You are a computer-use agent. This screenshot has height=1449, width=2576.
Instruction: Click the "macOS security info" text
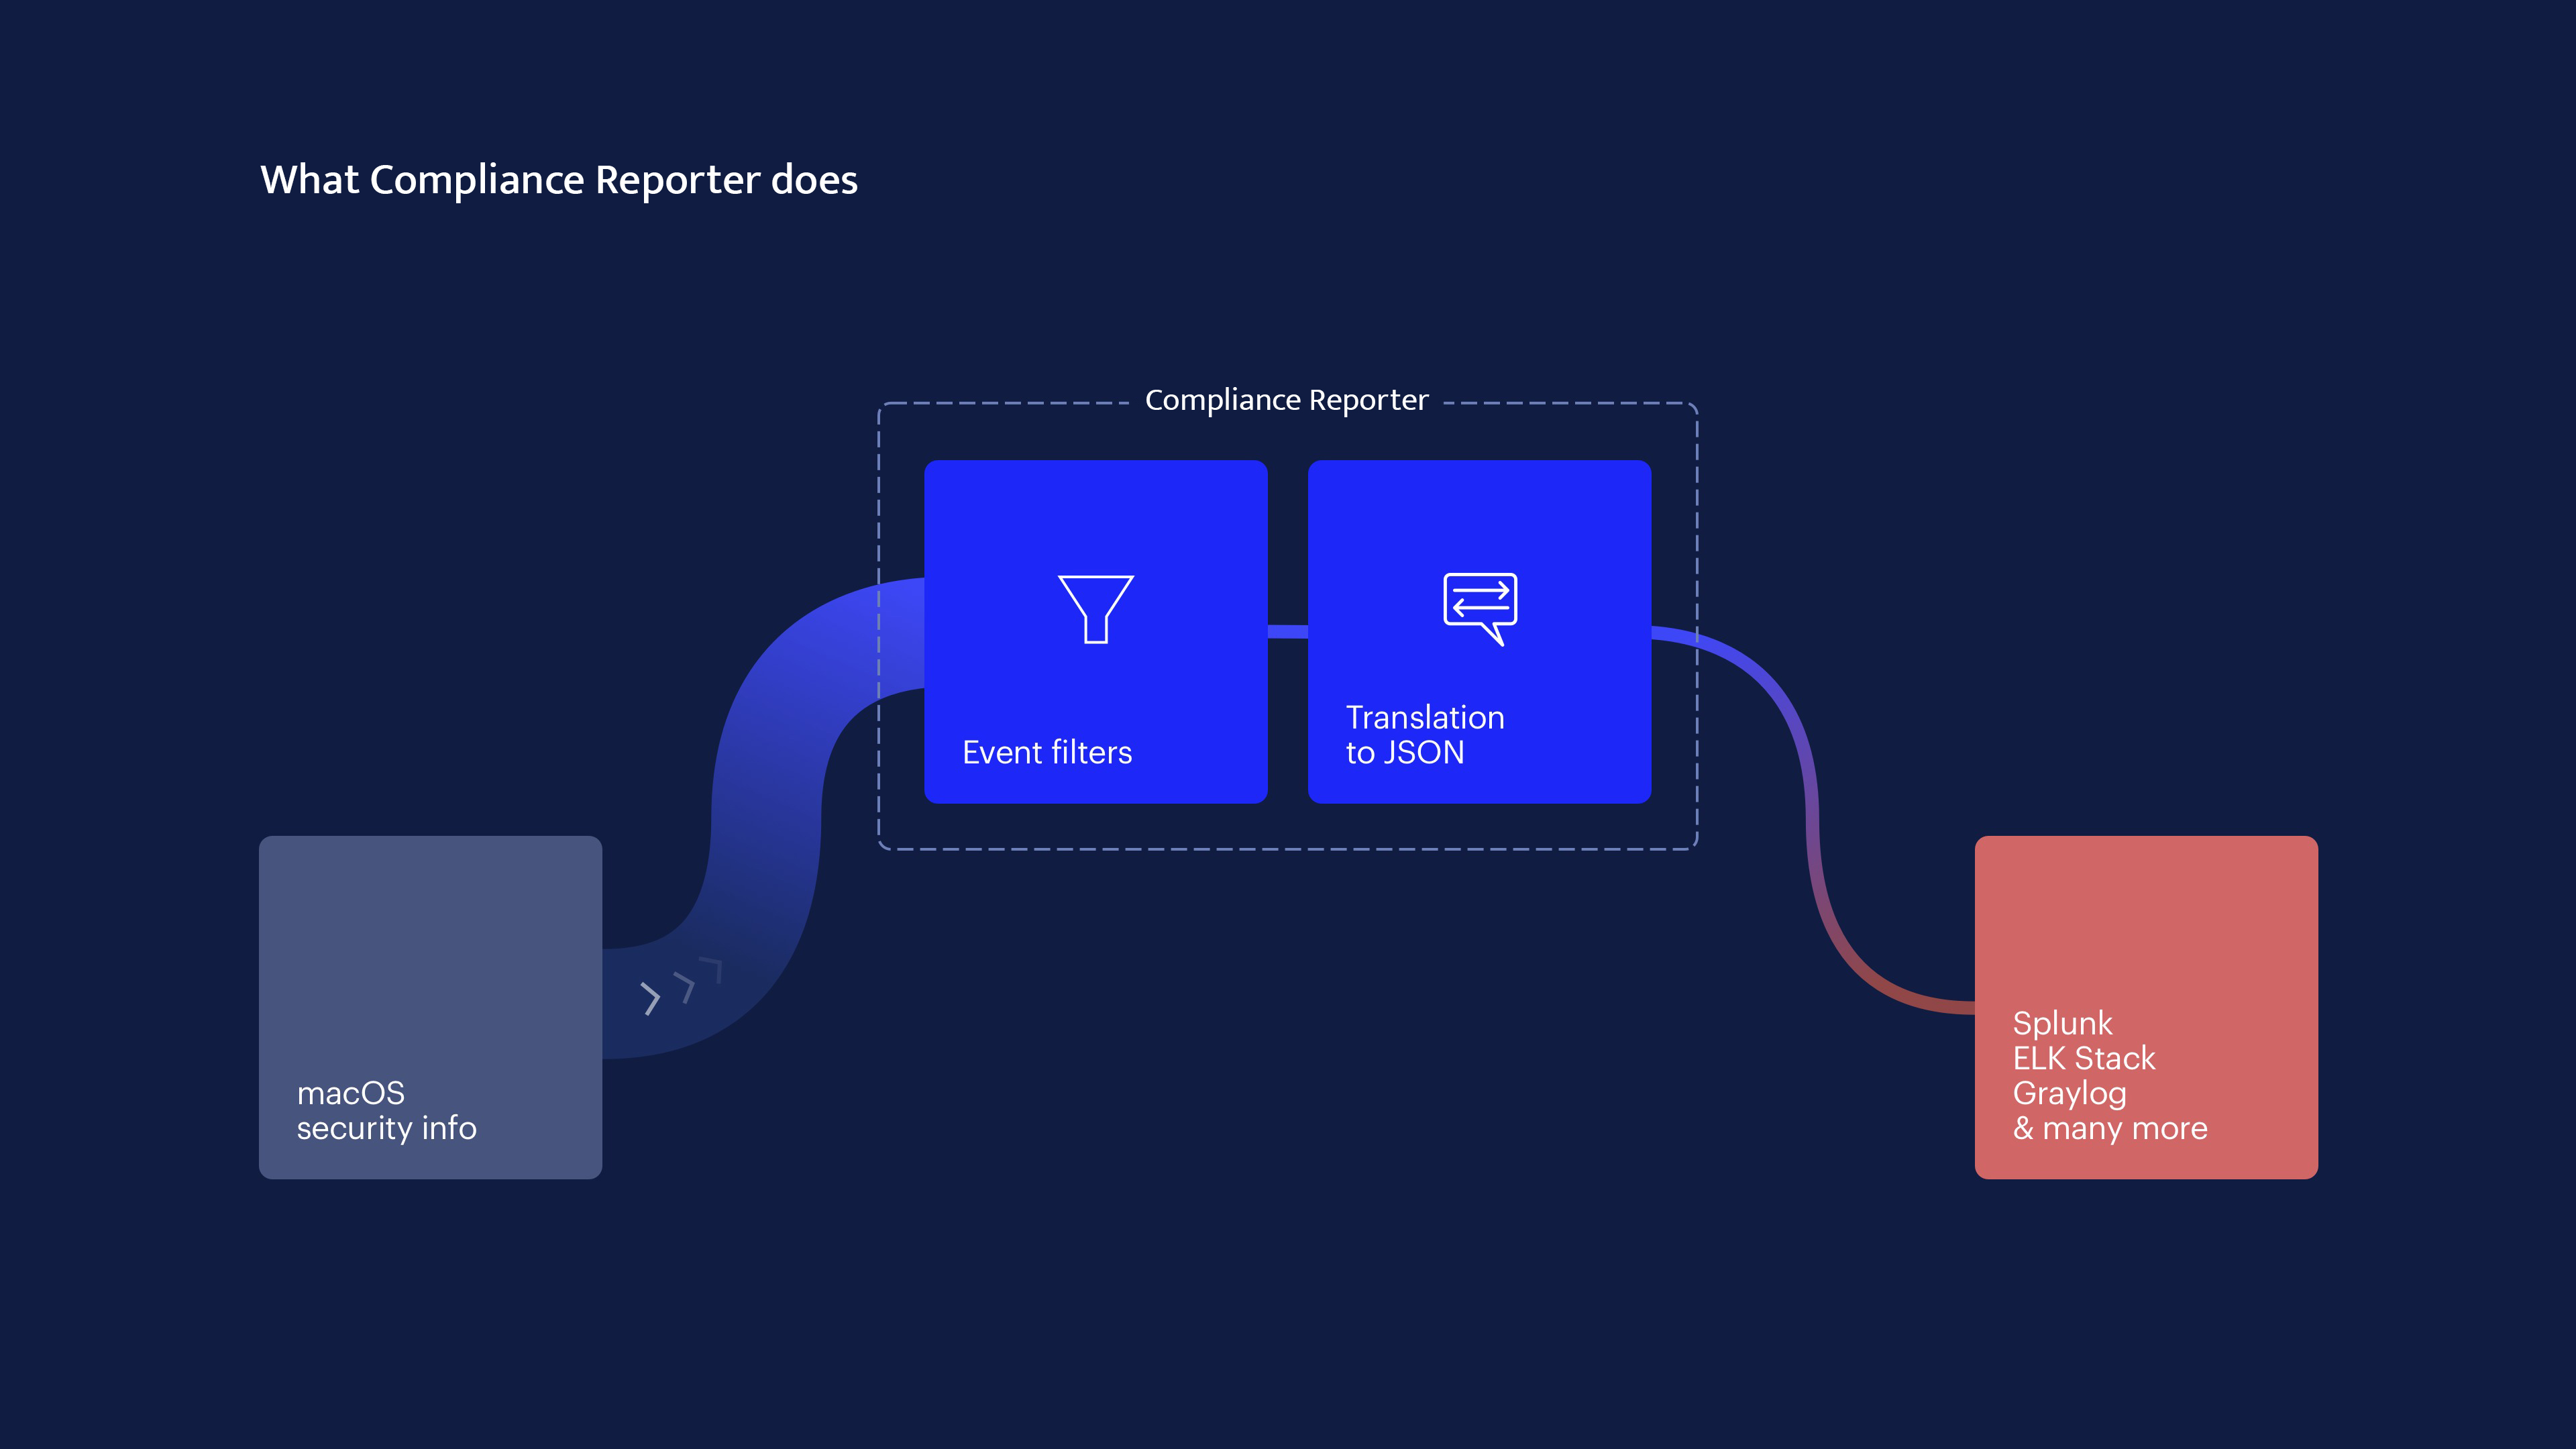pyautogui.click(x=386, y=1110)
